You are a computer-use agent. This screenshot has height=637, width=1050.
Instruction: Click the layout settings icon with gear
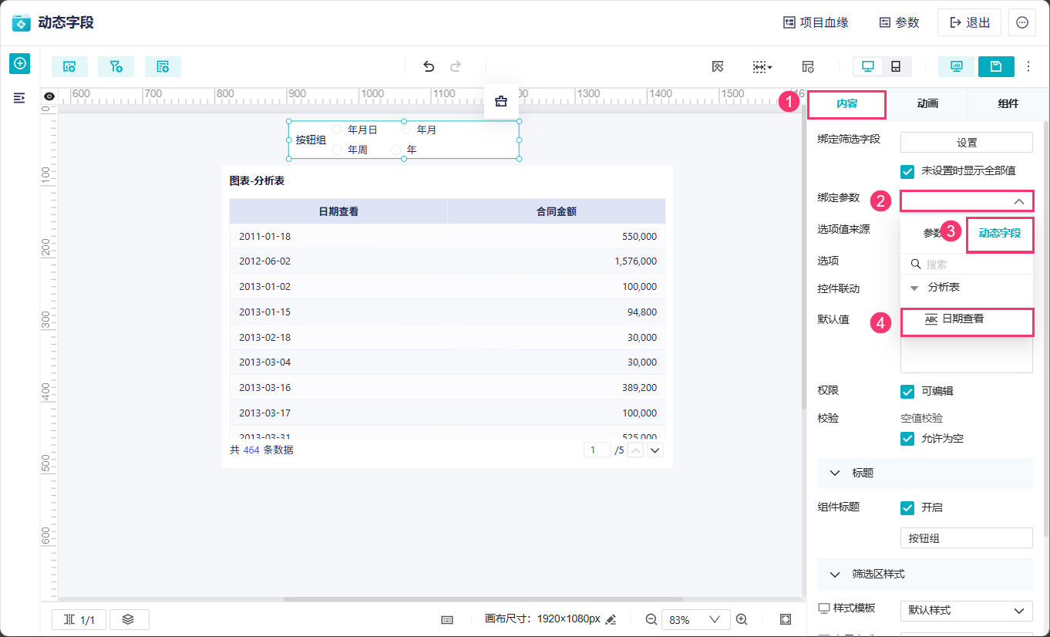point(808,67)
